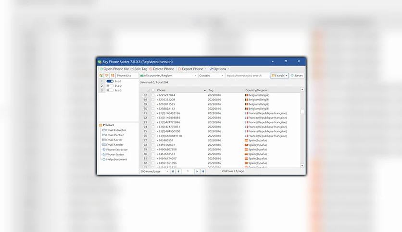Click the Spain flag in row 77

(x=246, y=140)
